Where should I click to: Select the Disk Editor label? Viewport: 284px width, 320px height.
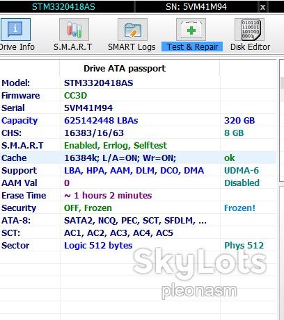250,47
